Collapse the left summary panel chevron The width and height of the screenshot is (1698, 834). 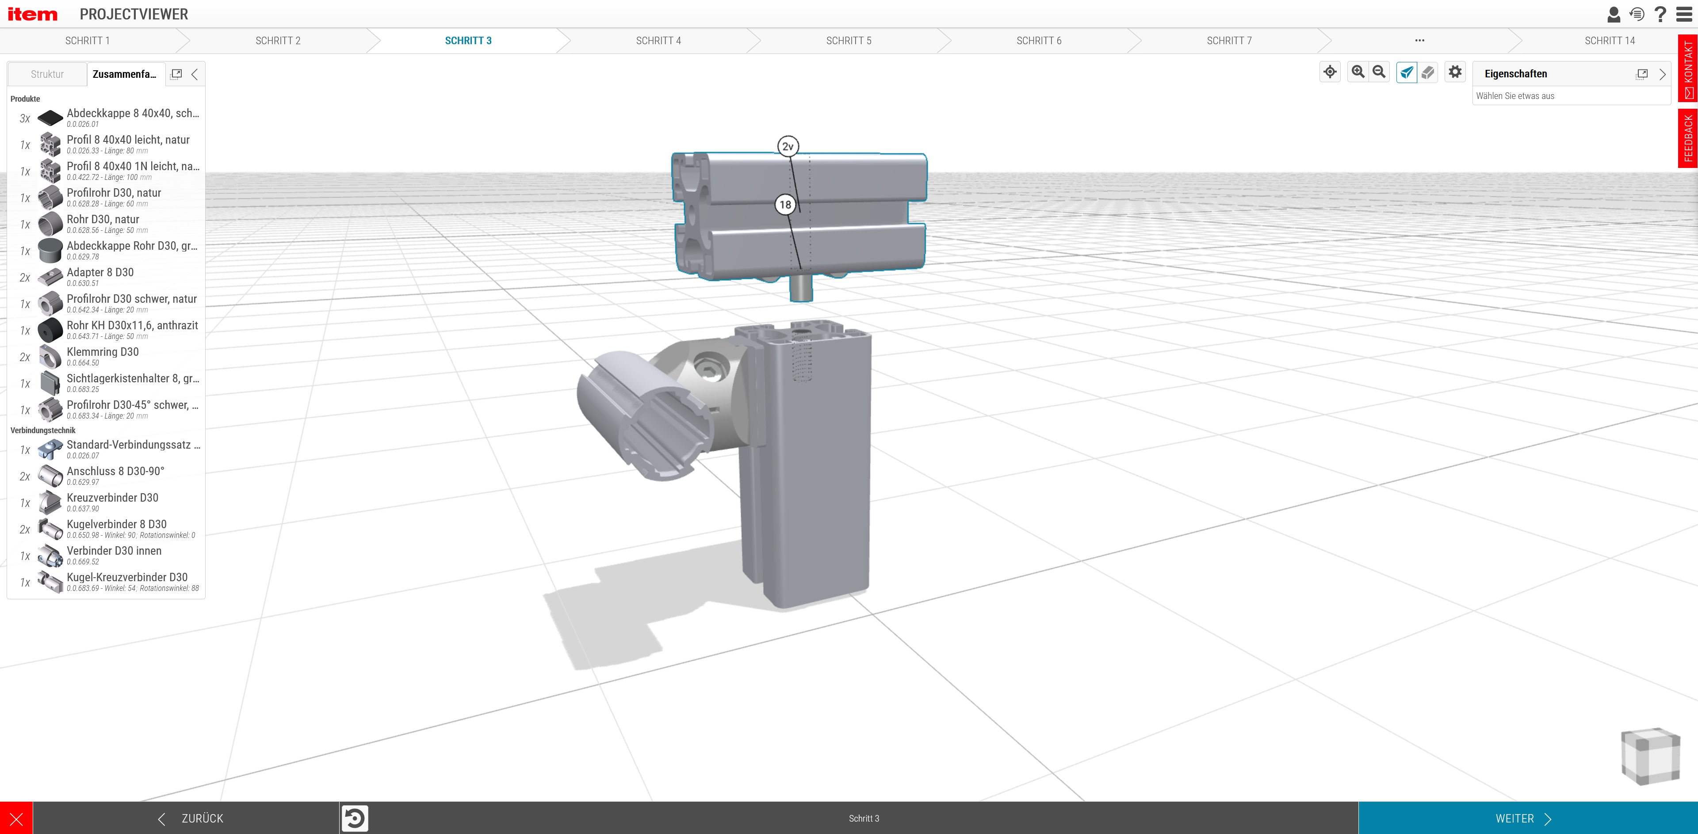pyautogui.click(x=195, y=74)
